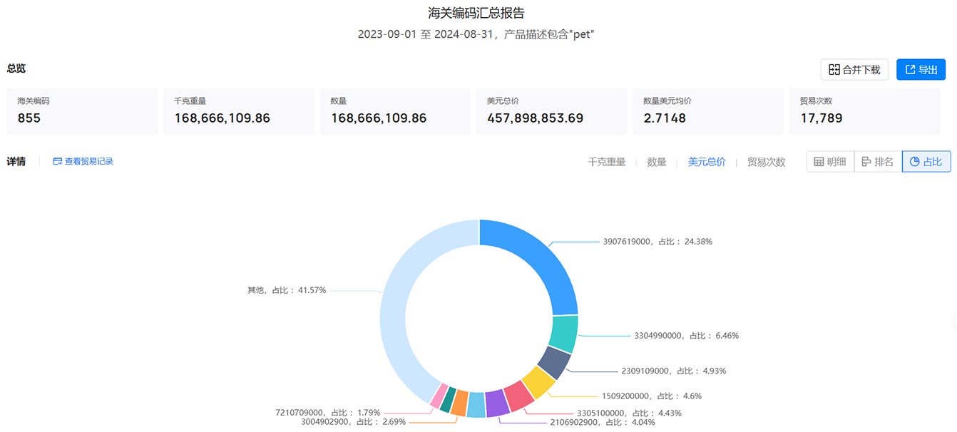
Task: Switch metric to 数量
Action: coord(657,162)
